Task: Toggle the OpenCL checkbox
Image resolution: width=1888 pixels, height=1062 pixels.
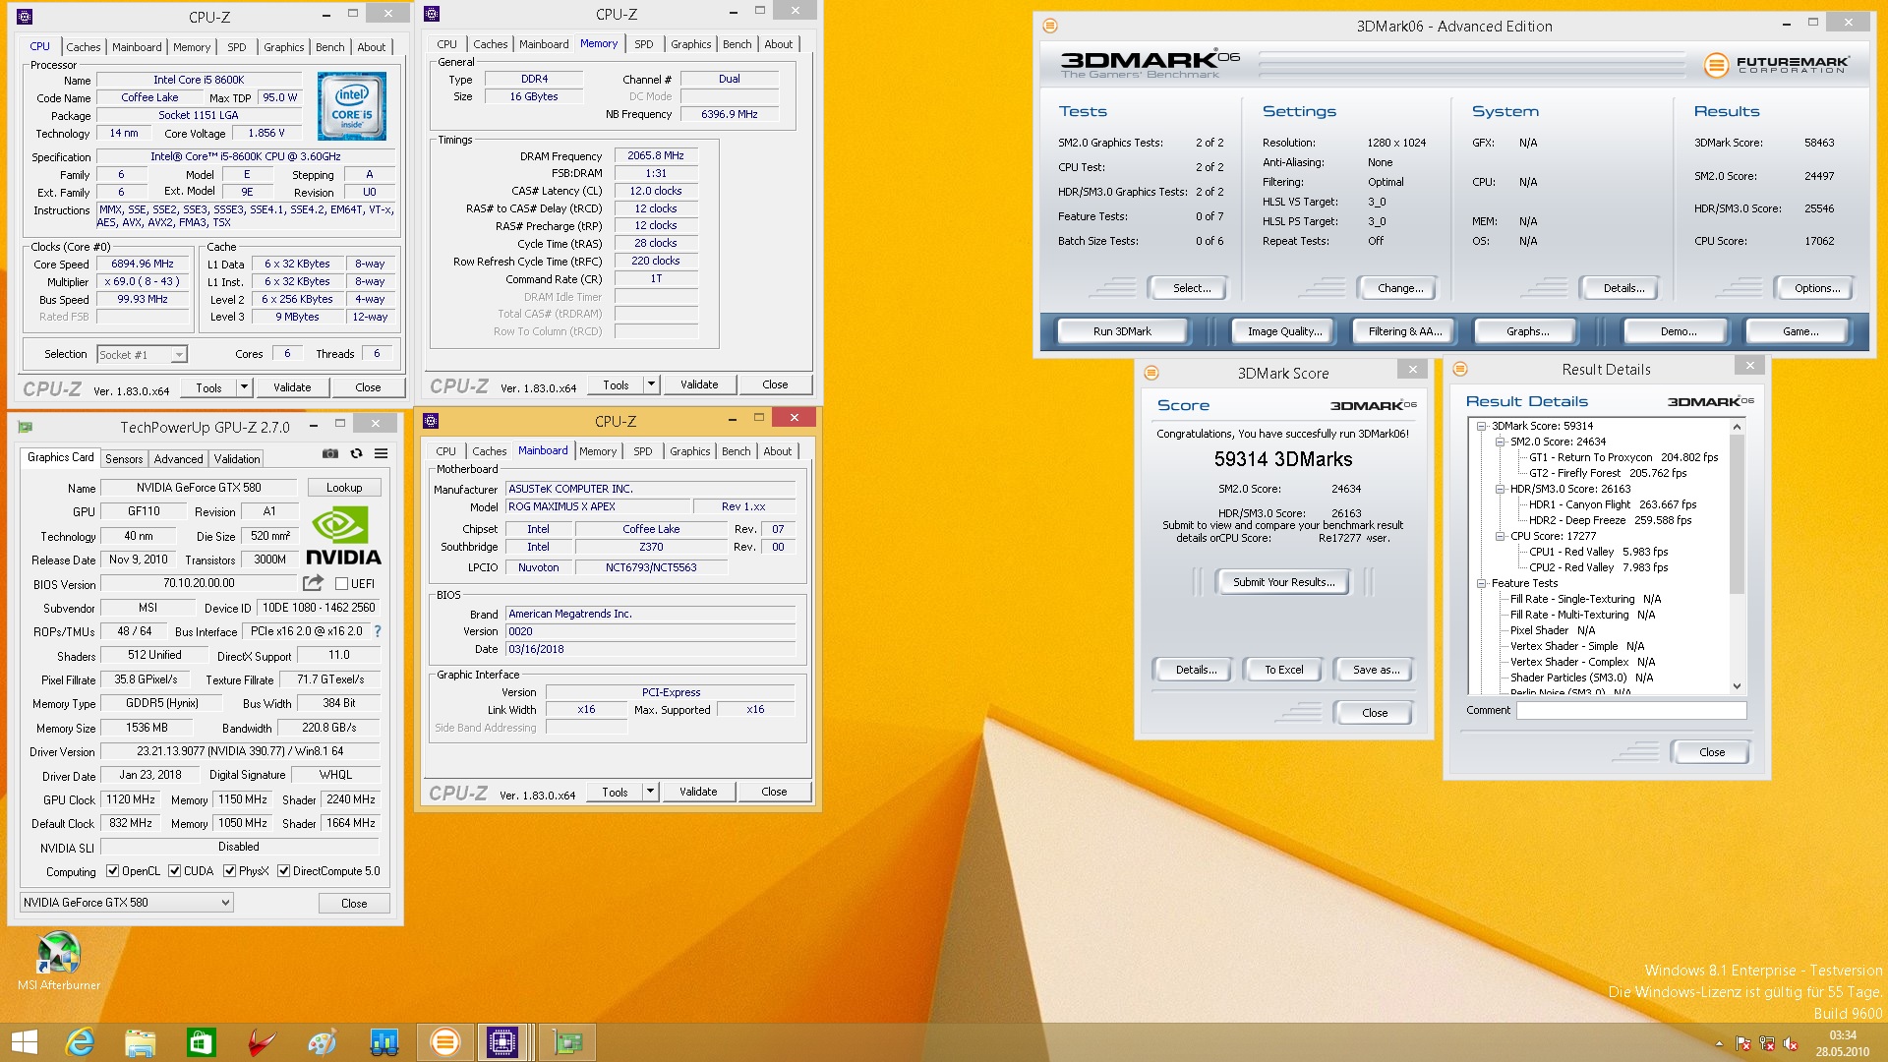Action: click(113, 871)
